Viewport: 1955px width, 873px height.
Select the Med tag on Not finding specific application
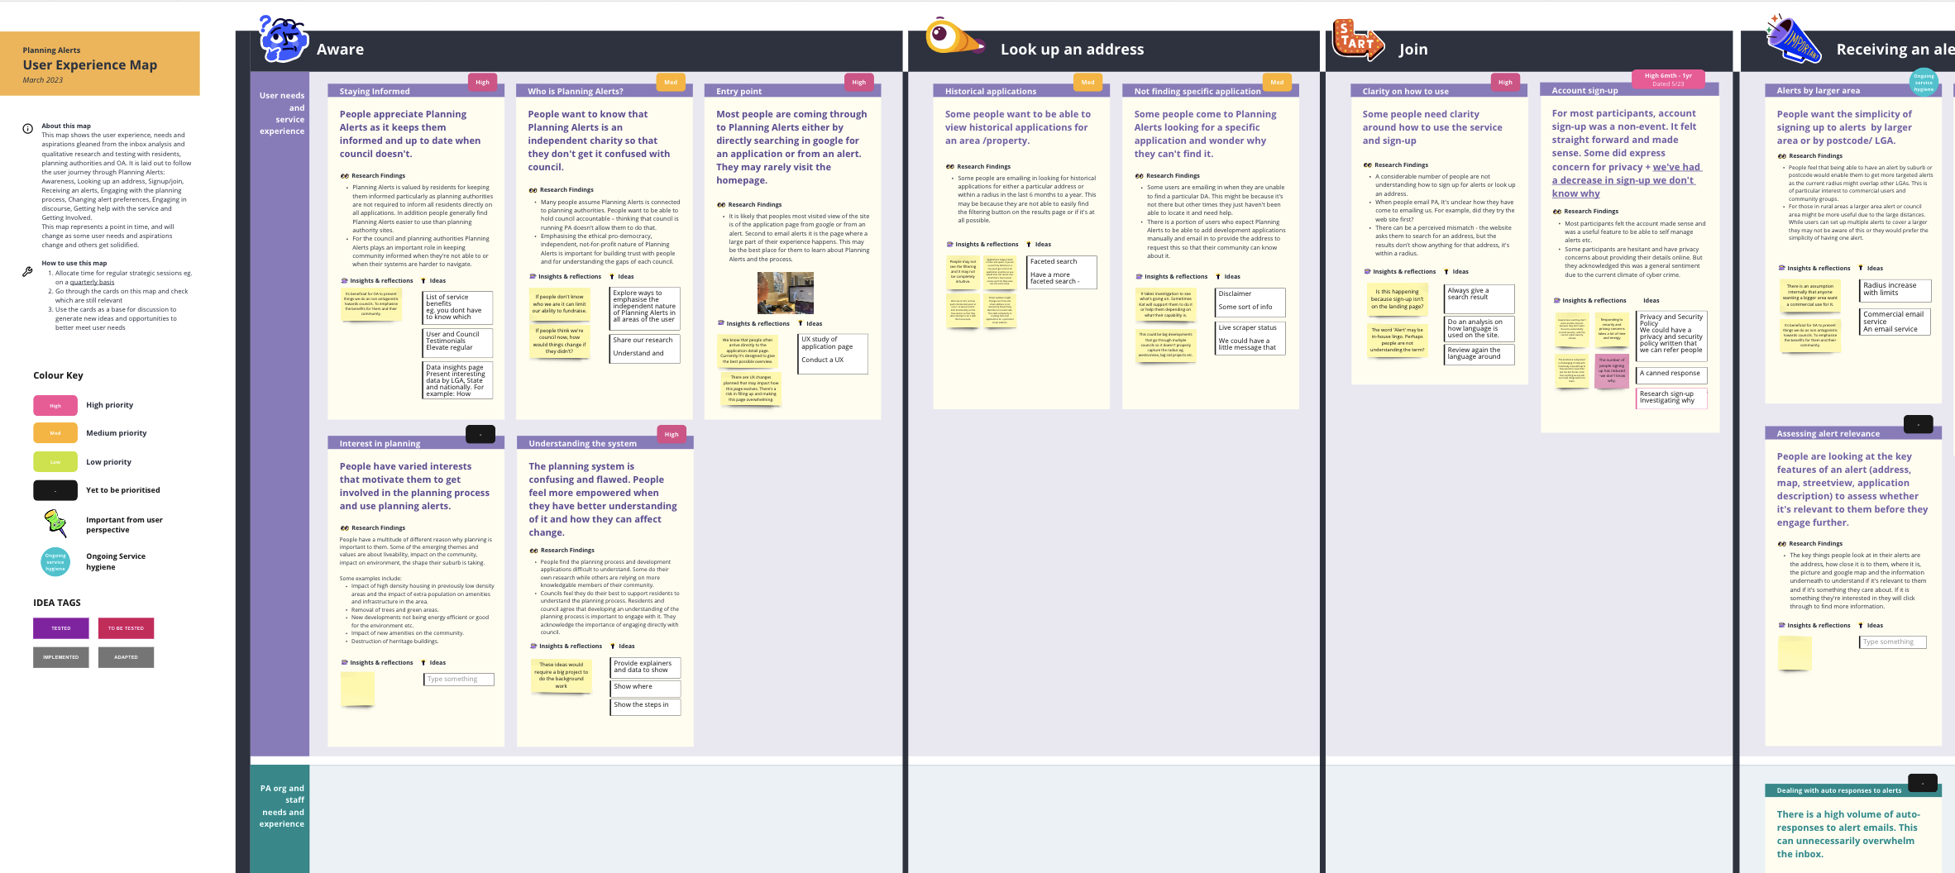coord(1277,82)
